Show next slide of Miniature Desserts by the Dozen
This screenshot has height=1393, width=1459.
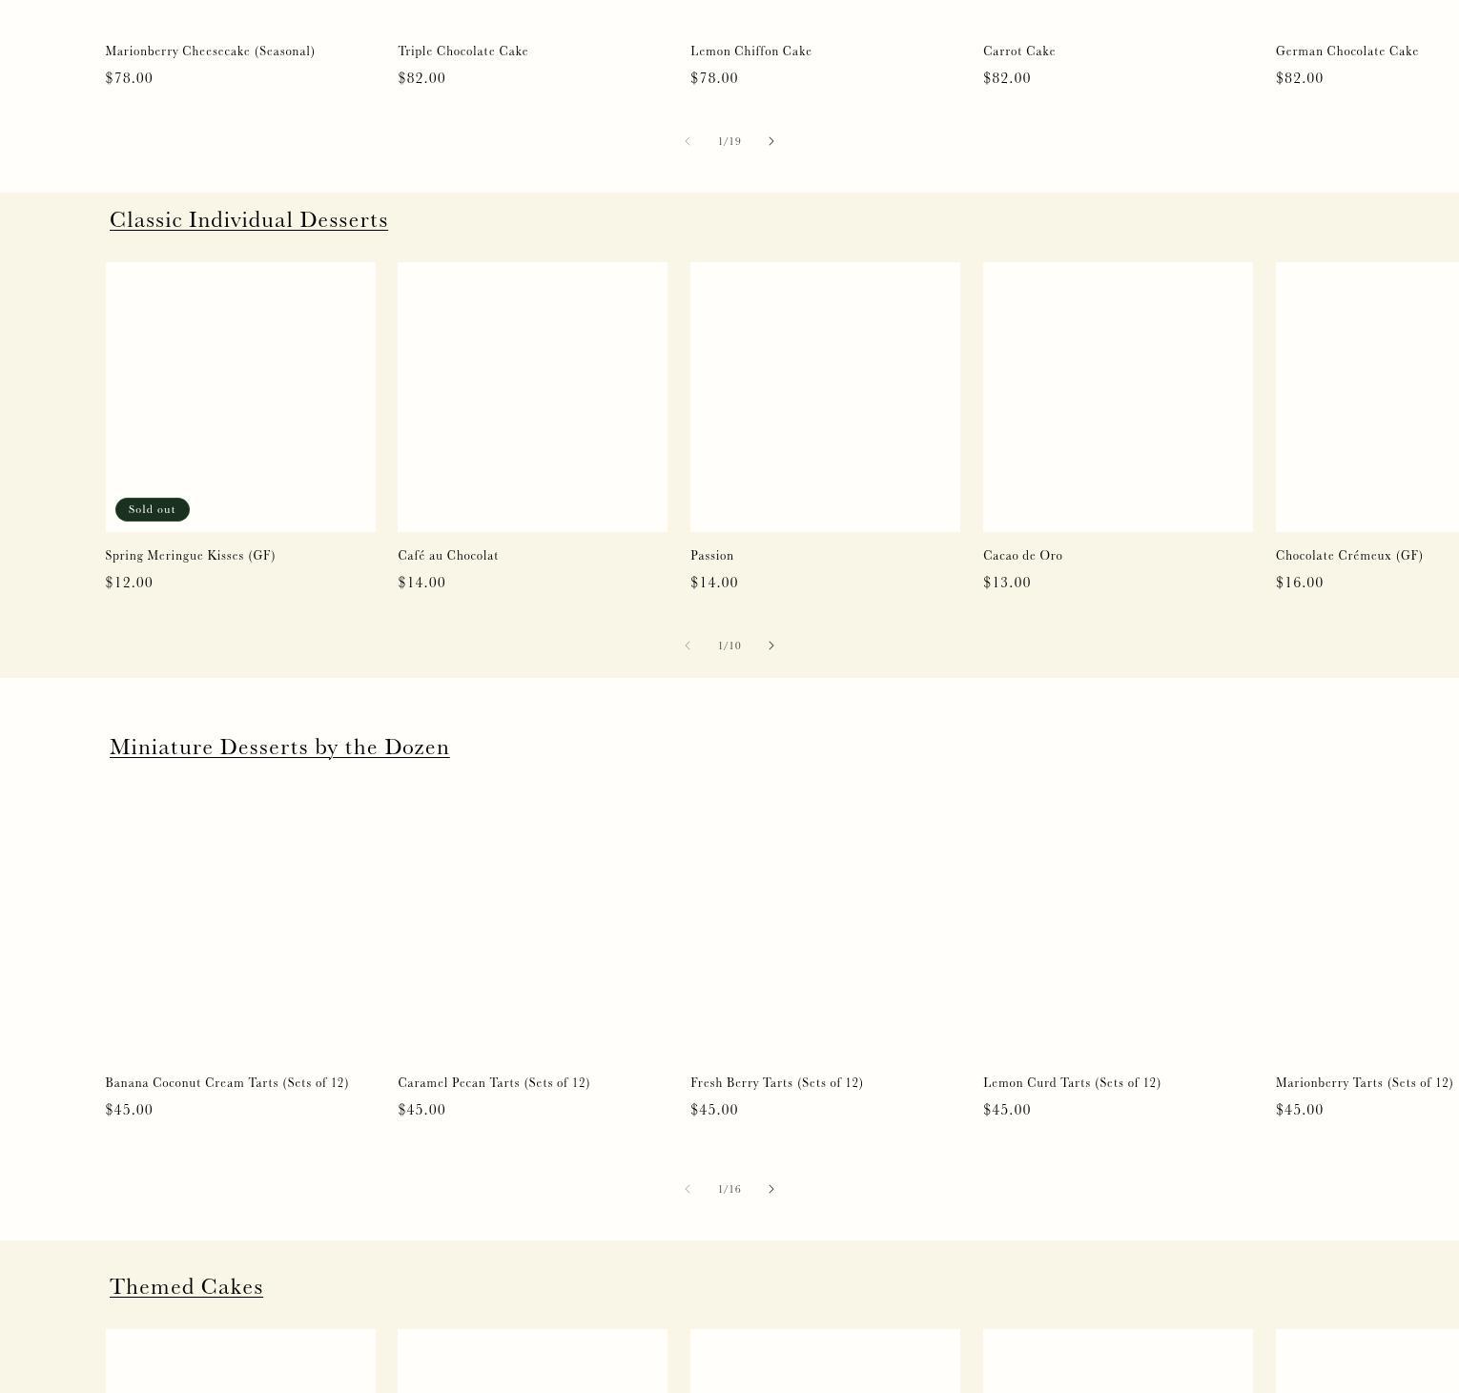pos(771,1189)
